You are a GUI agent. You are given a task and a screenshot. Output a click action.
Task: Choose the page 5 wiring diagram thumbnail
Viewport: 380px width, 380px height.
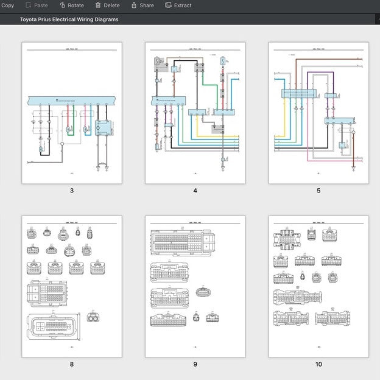pyautogui.click(x=318, y=113)
